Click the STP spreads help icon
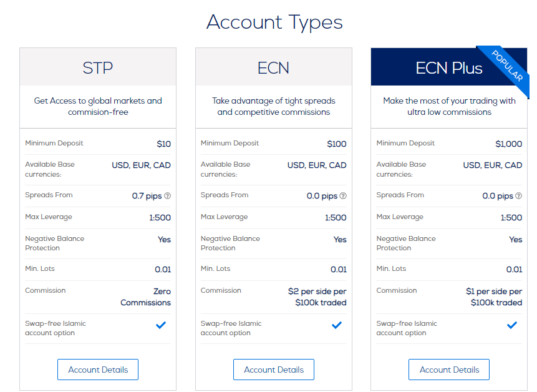This screenshot has width=537, height=392. point(168,196)
